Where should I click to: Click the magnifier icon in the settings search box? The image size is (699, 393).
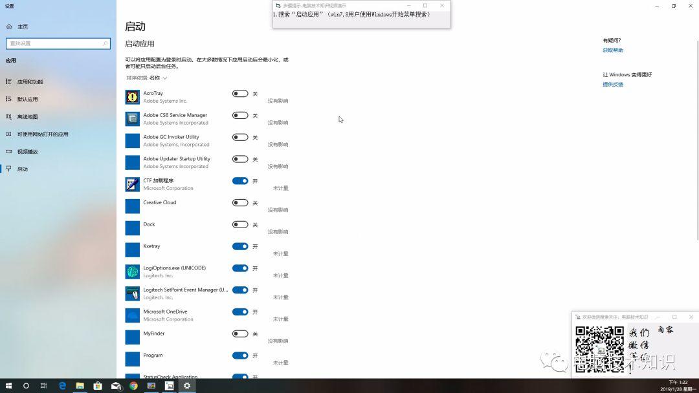(x=105, y=43)
